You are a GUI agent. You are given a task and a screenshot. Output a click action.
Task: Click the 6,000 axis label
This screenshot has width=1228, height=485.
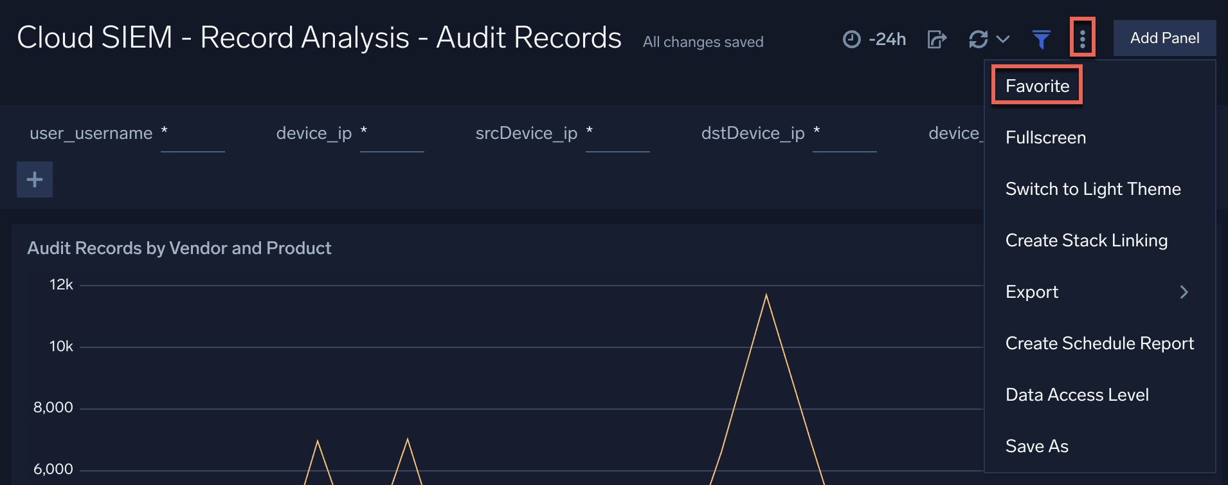coord(53,469)
